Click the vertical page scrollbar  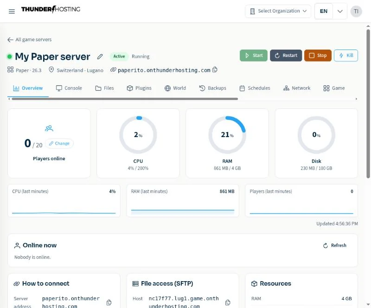pyautogui.click(x=368, y=104)
